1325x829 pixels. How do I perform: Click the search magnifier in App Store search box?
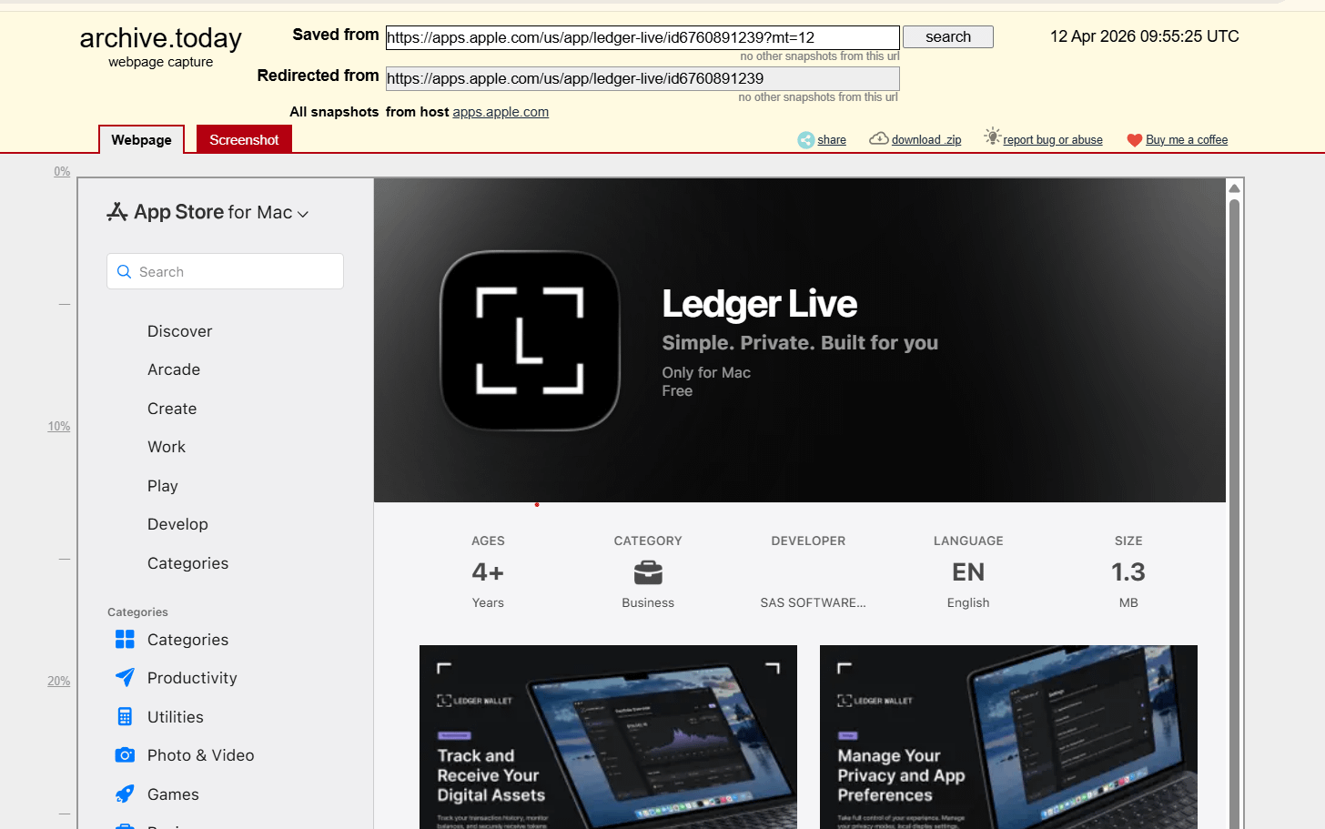tap(124, 271)
